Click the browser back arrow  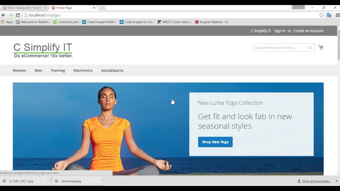click(x=3, y=15)
